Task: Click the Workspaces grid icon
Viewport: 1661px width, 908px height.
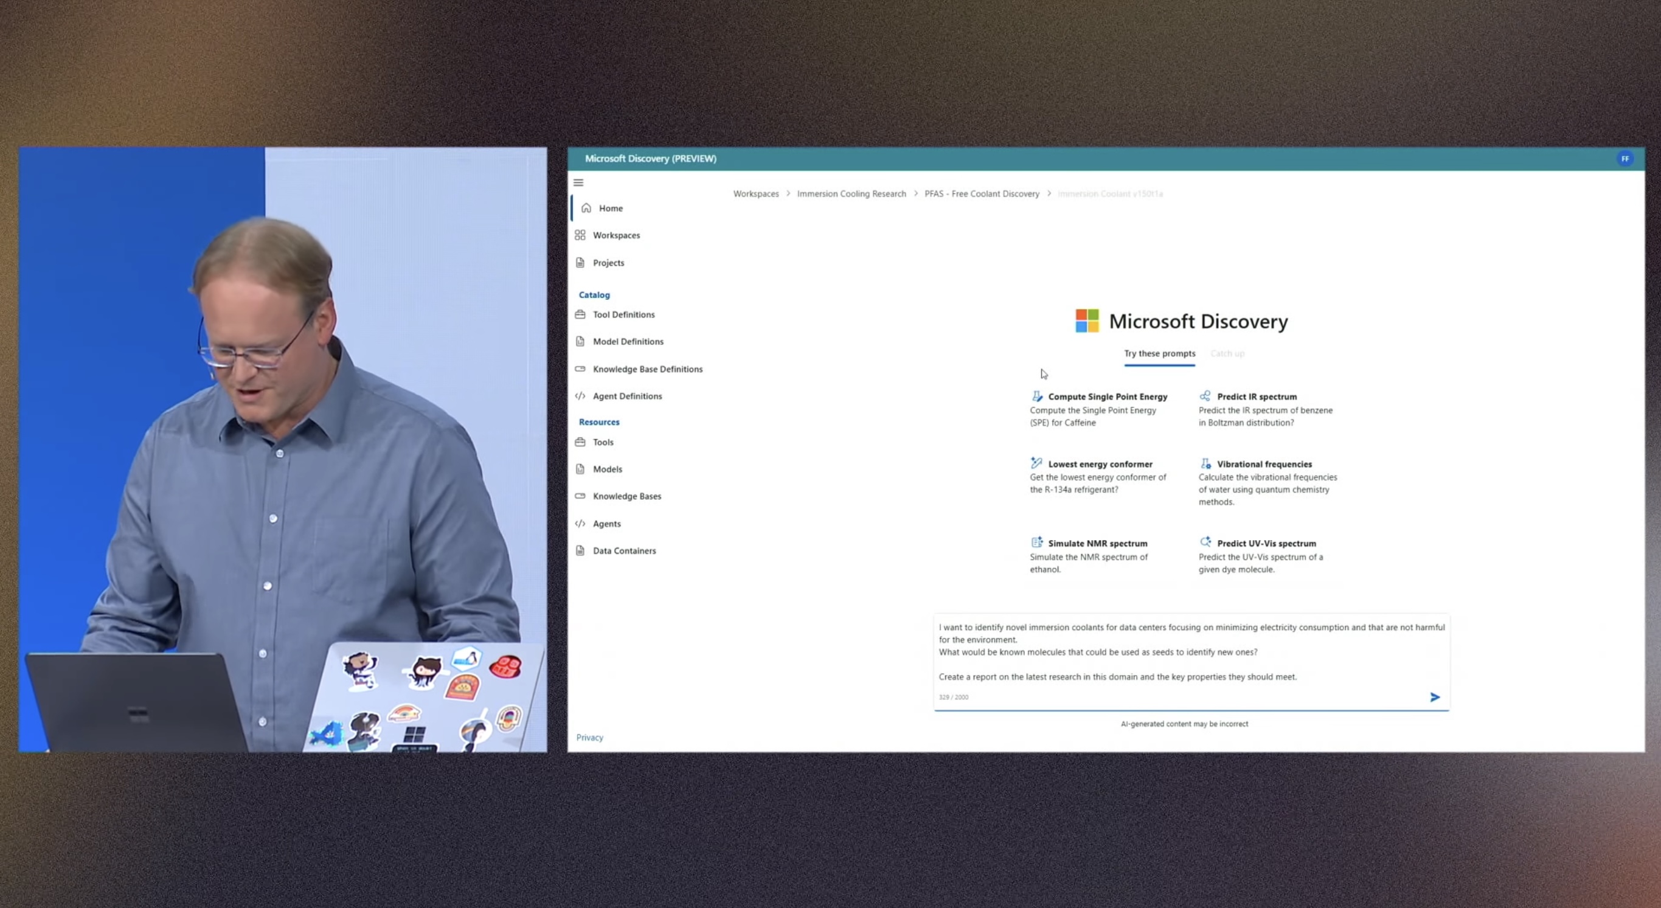Action: tap(580, 235)
